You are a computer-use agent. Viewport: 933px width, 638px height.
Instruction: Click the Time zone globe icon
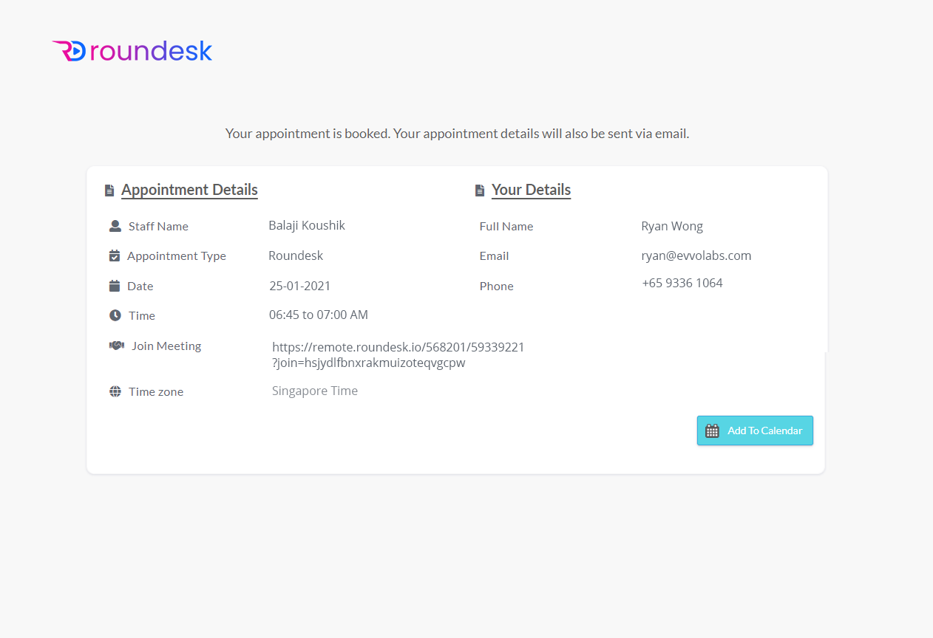(x=115, y=391)
